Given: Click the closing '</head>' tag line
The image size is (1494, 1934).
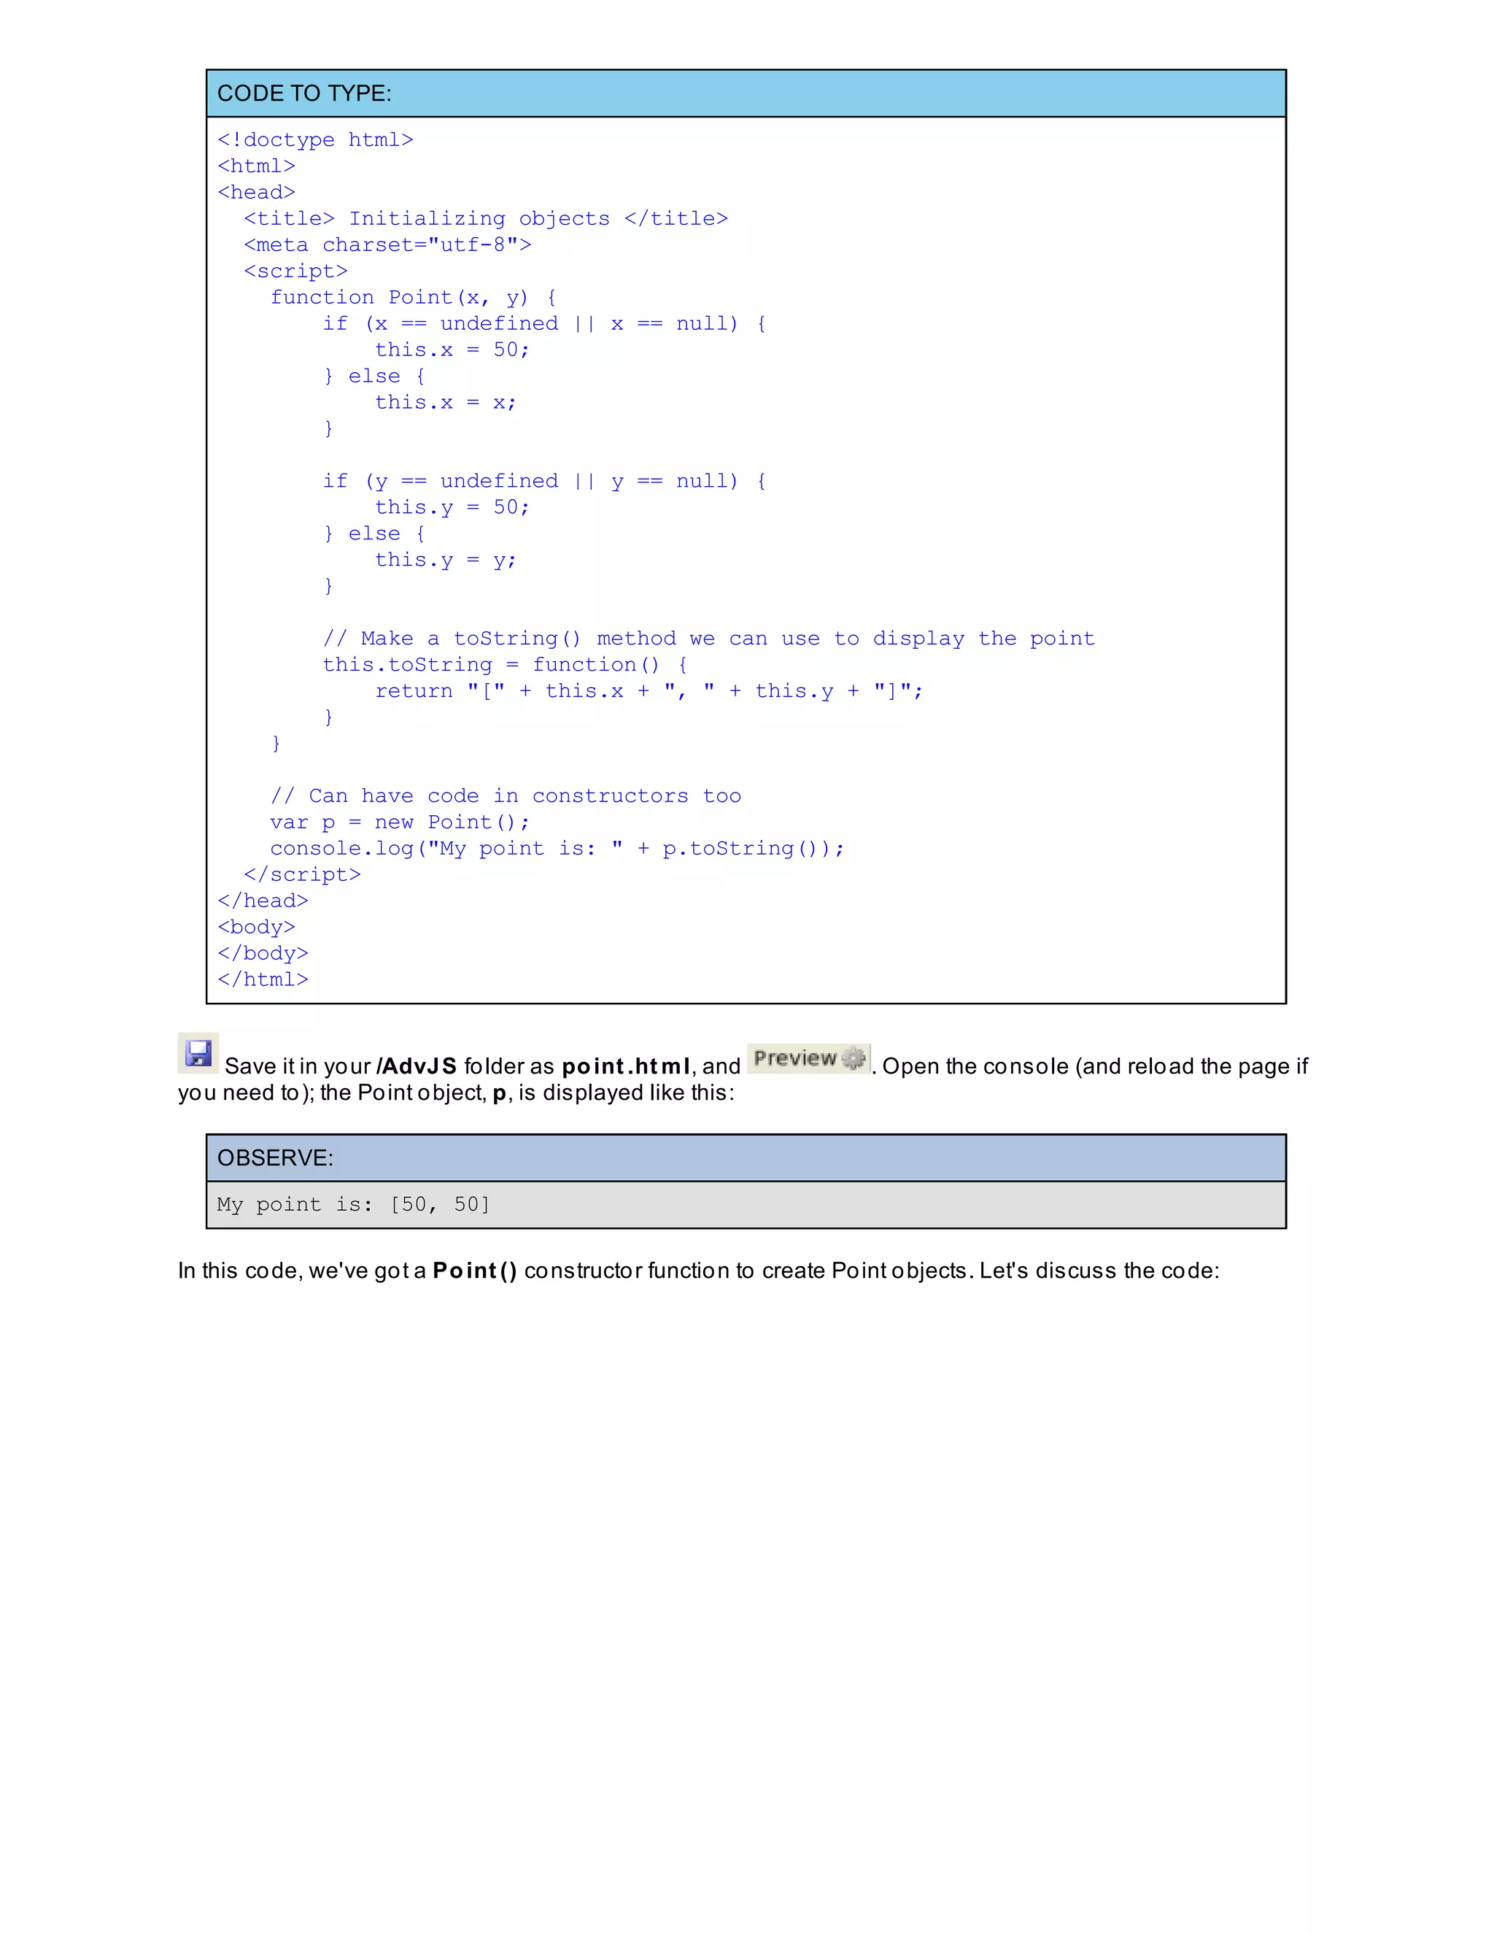Looking at the screenshot, I should [x=263, y=901].
